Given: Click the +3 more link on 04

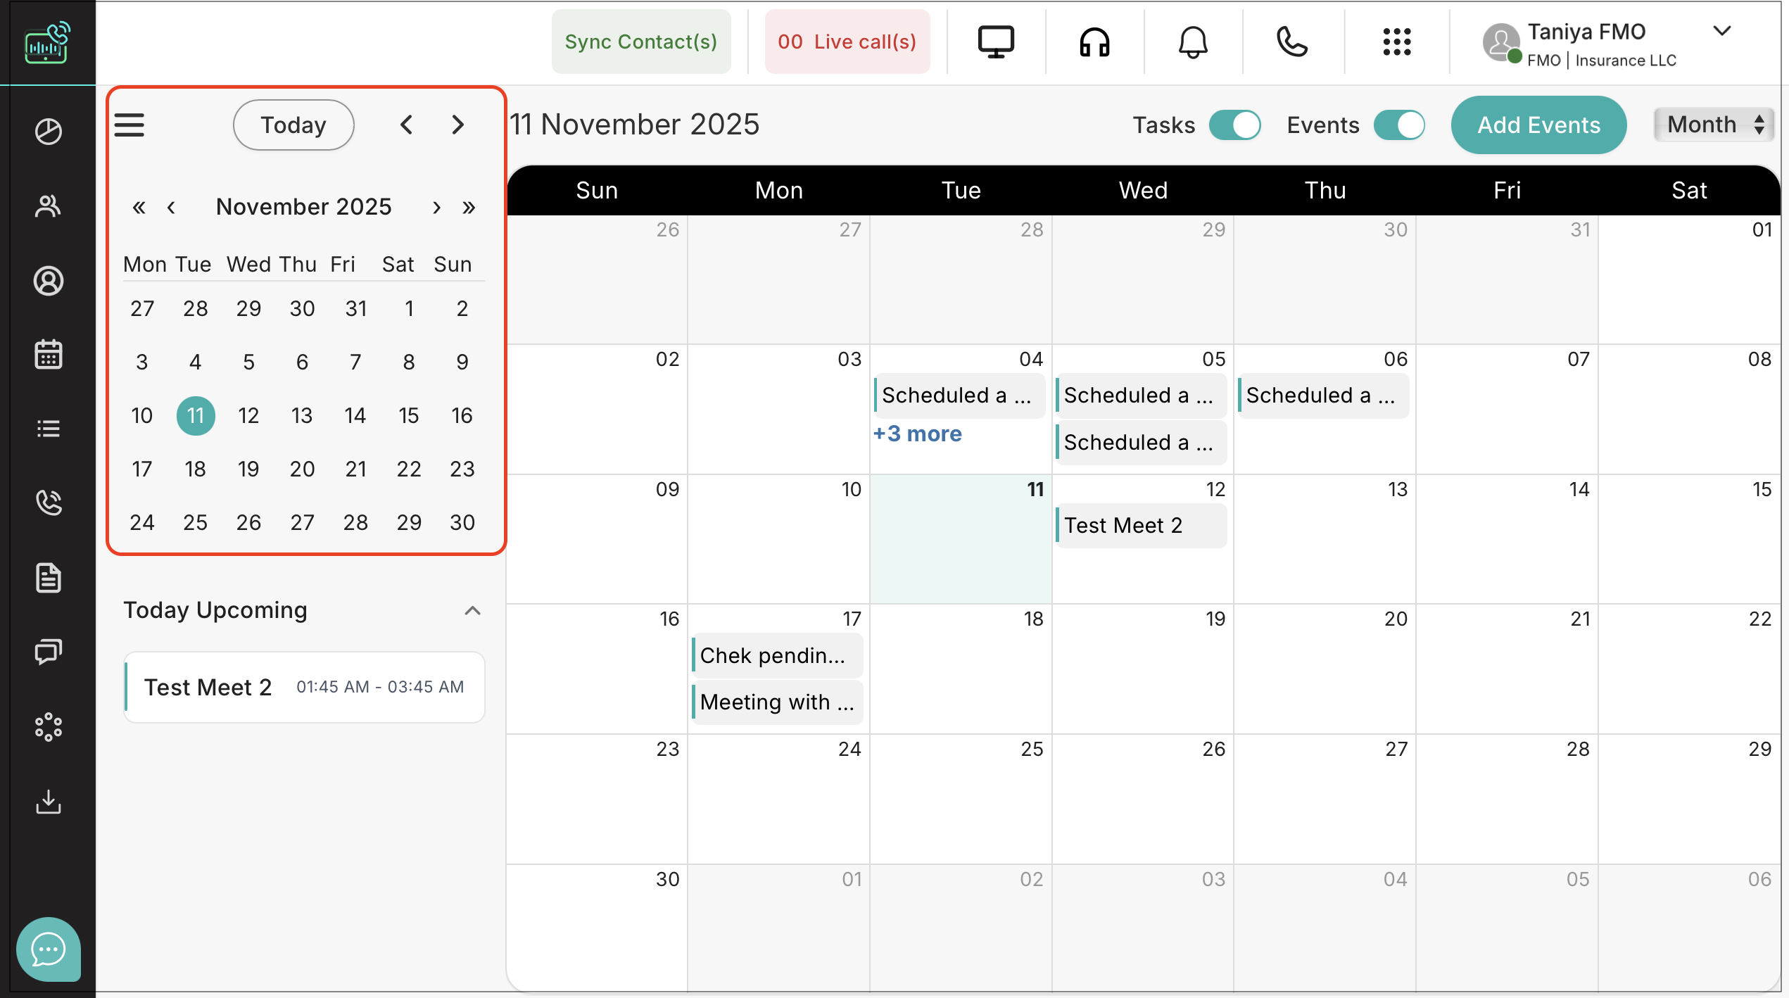Looking at the screenshot, I should (x=917, y=434).
